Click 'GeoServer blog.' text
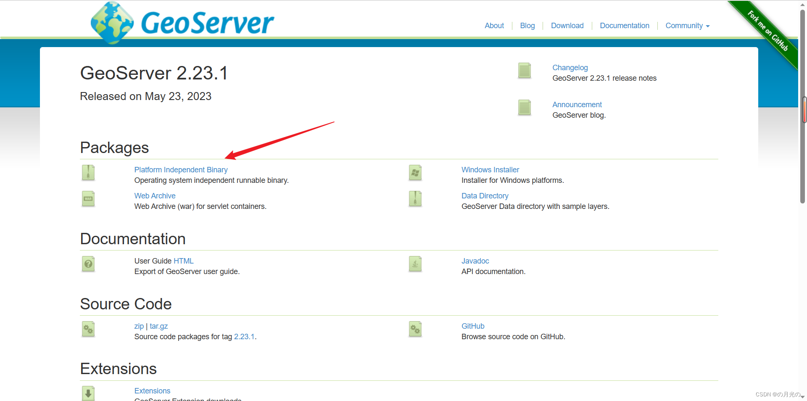The image size is (807, 401). tap(579, 115)
